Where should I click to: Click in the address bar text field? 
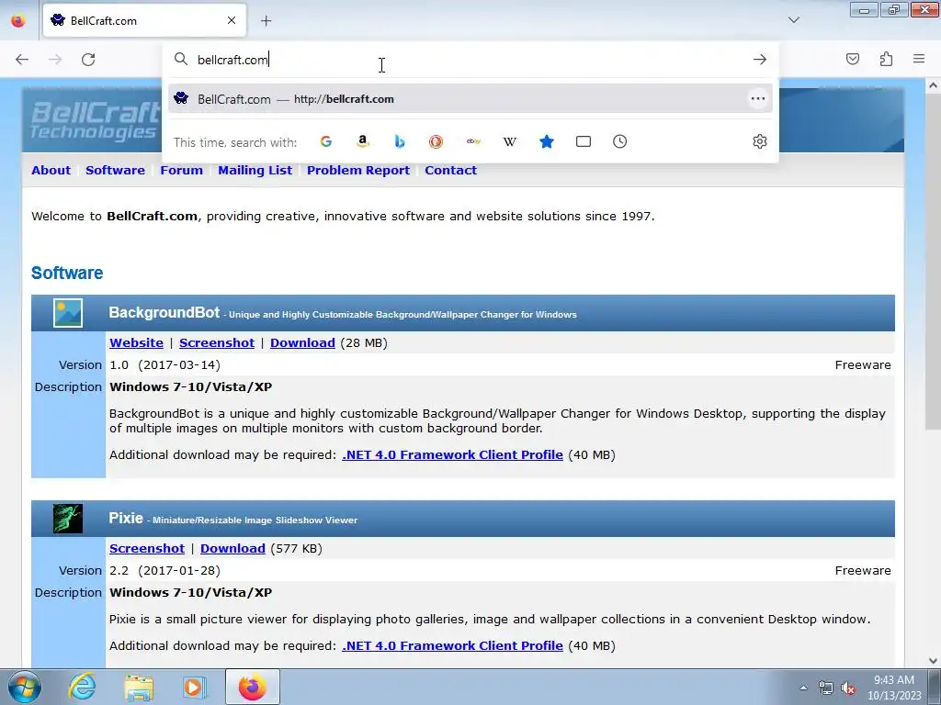coord(468,60)
